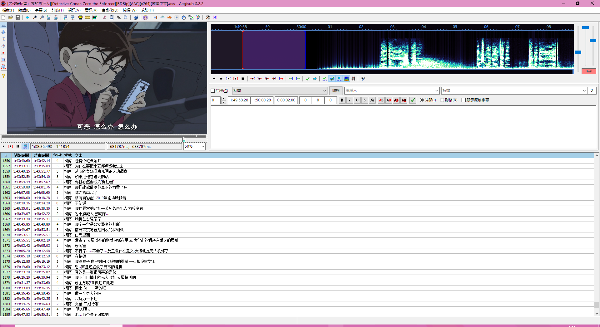Open the 計時(T) menu
This screenshot has height=327, width=600.
tap(57, 10)
